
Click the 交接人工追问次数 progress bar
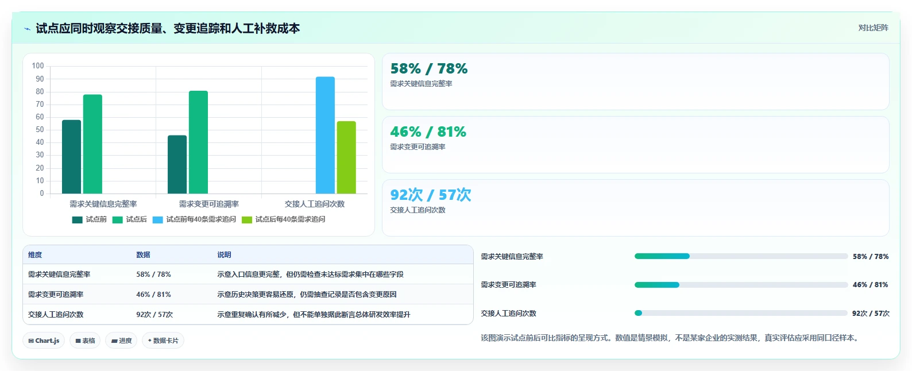pos(741,313)
